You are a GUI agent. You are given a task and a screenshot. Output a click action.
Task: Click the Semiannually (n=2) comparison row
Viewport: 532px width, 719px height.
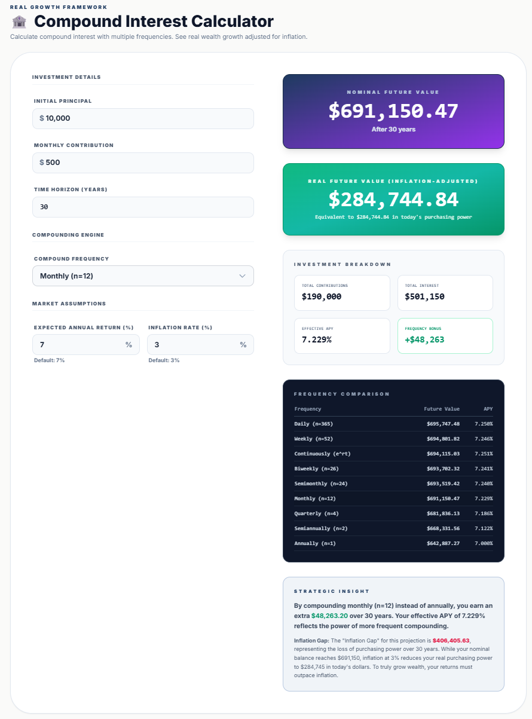tap(393, 528)
